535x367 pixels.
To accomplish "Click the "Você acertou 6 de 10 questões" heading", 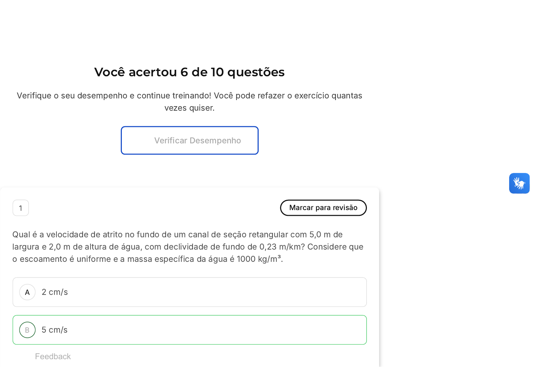I will click(189, 72).
